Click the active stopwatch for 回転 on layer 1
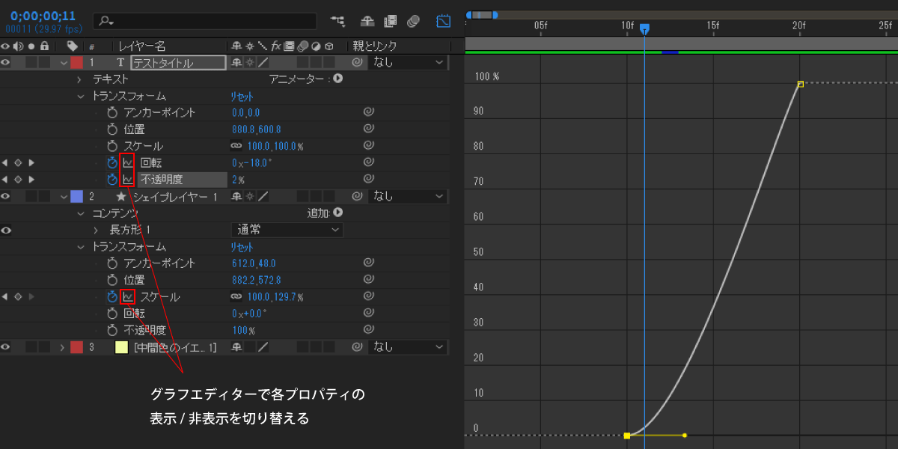Screen dimensions: 898x449 112,162
